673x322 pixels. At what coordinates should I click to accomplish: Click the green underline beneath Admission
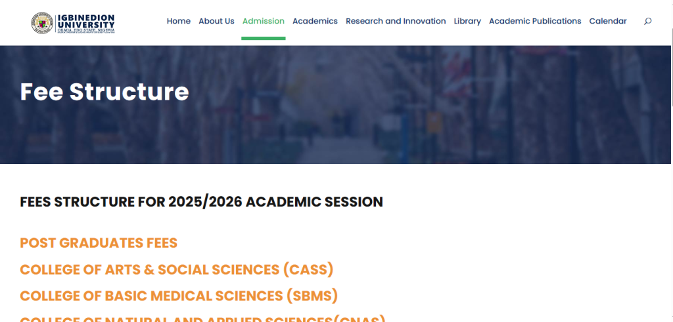pos(263,38)
